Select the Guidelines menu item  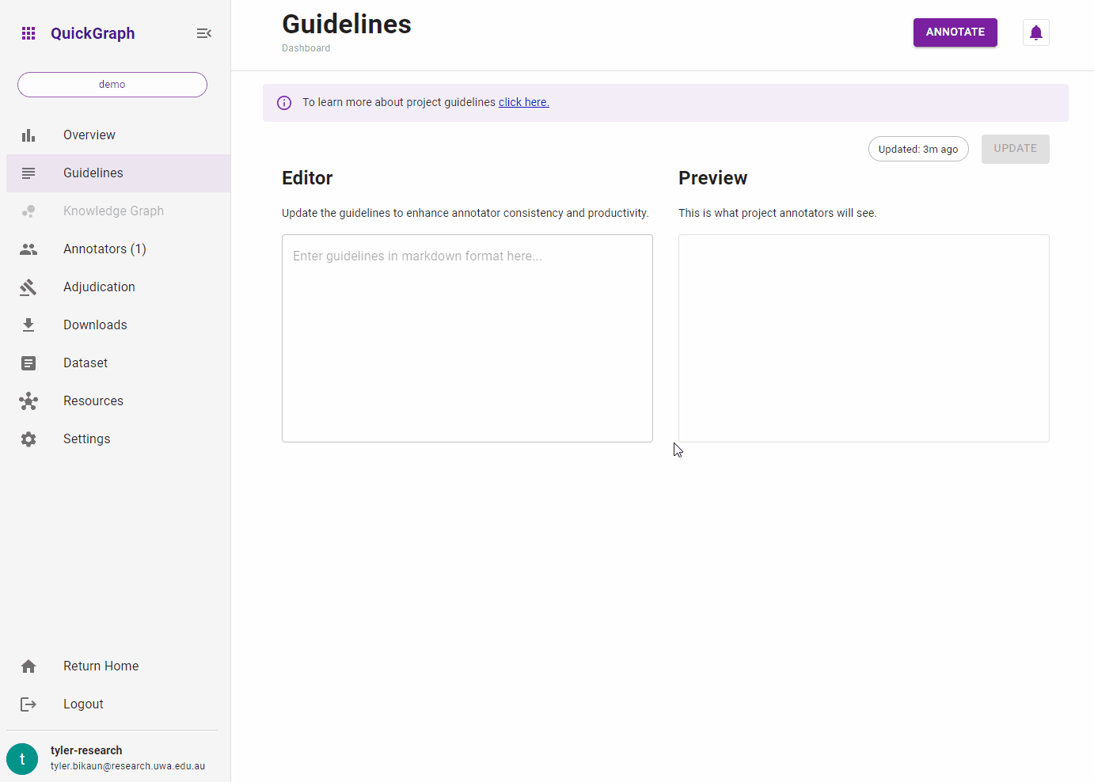point(93,173)
